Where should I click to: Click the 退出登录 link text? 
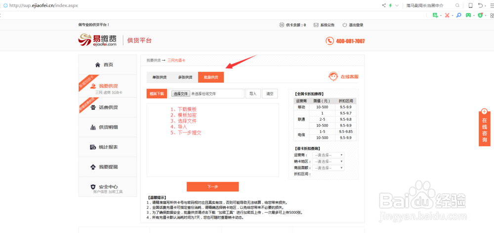tap(356, 25)
